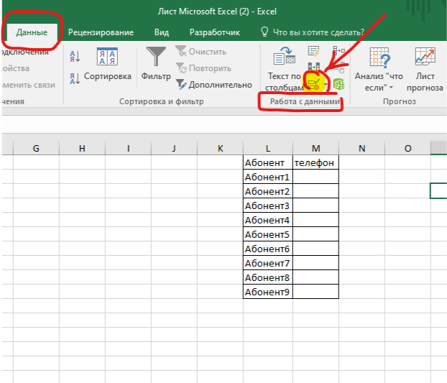Select column G header

(x=36, y=148)
